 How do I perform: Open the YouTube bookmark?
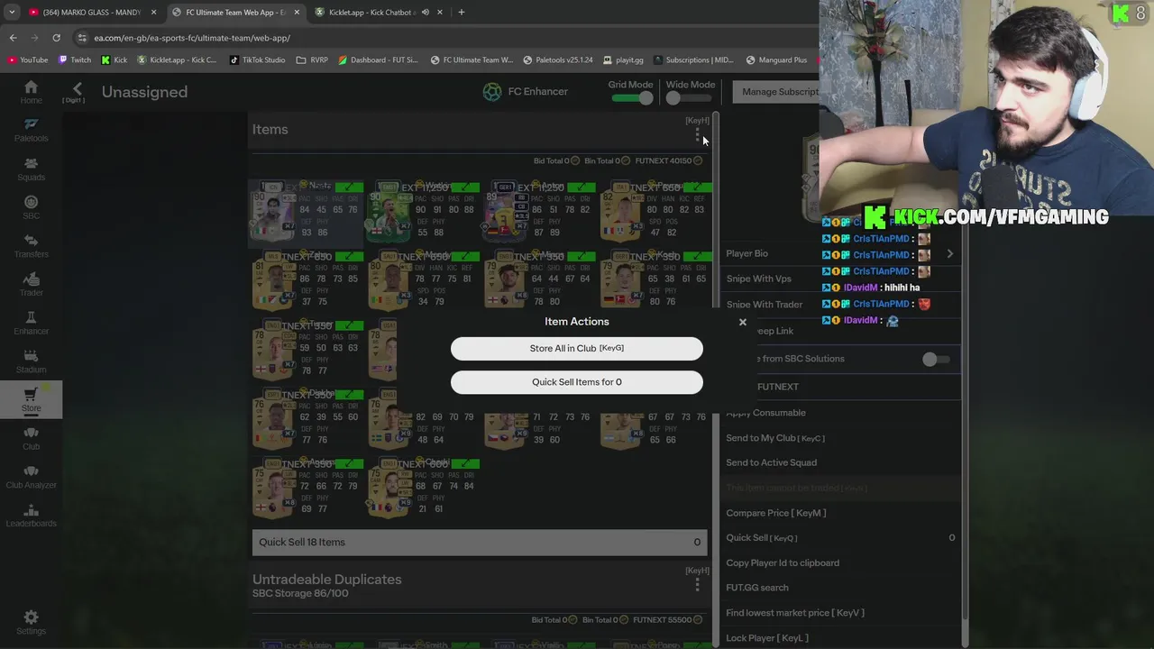tap(28, 60)
